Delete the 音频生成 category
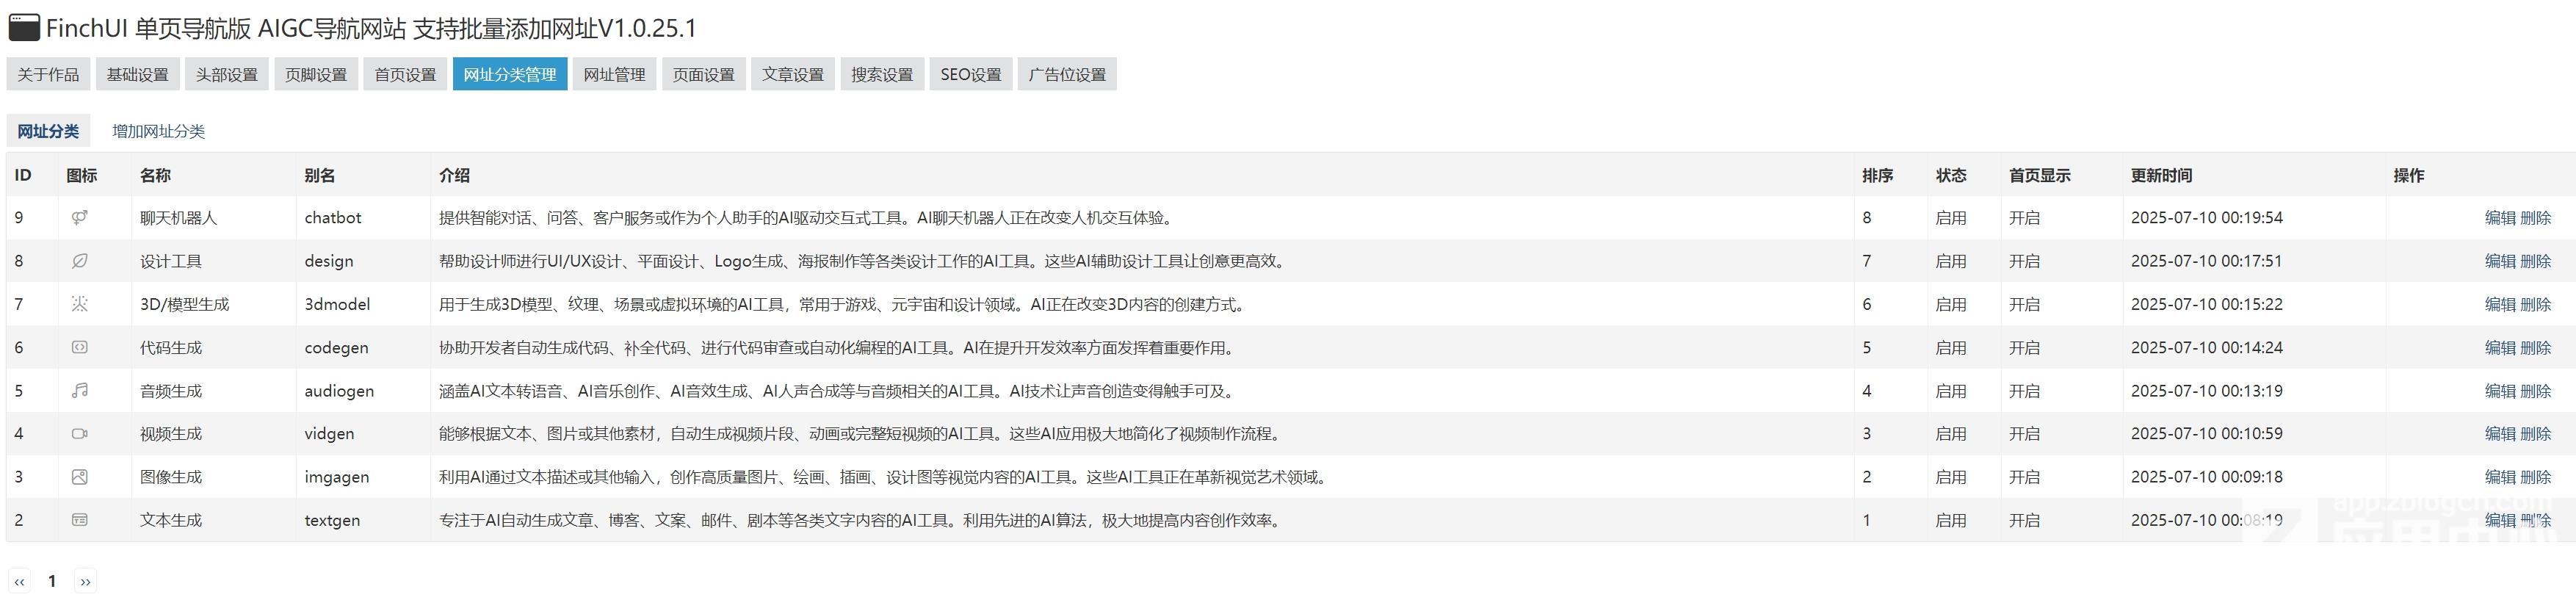The width and height of the screenshot is (2576, 600). point(2535,390)
